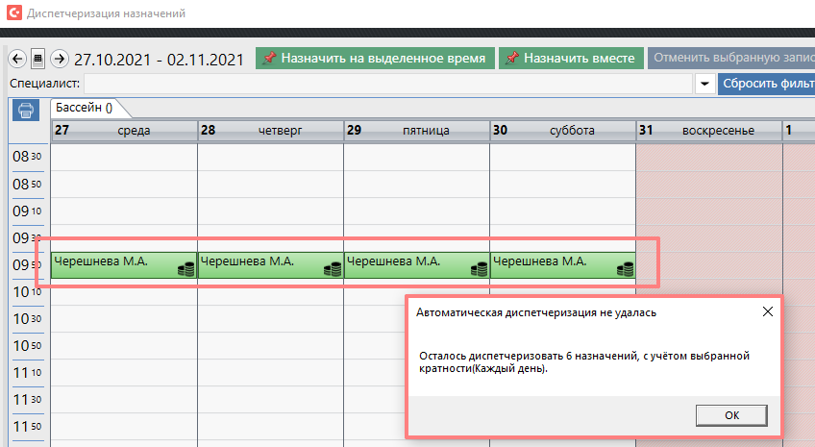Click Отменить выбранную запись button
This screenshot has height=447, width=815.
click(730, 59)
